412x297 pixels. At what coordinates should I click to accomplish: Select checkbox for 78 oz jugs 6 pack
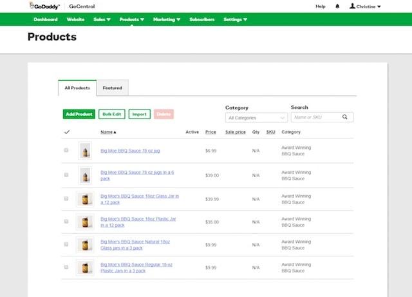(x=66, y=175)
